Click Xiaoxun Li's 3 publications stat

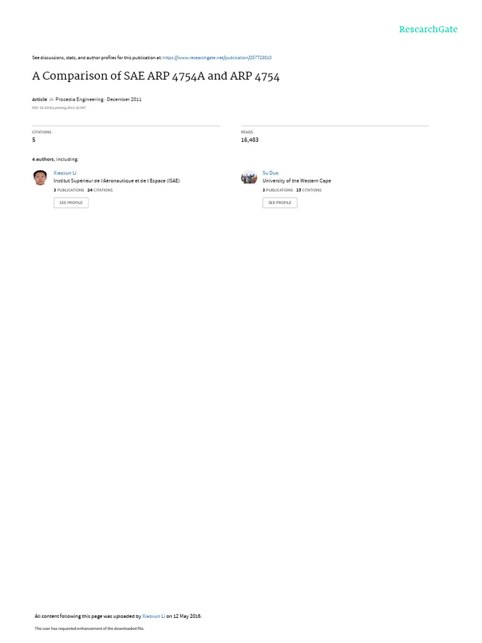pyautogui.click(x=69, y=190)
